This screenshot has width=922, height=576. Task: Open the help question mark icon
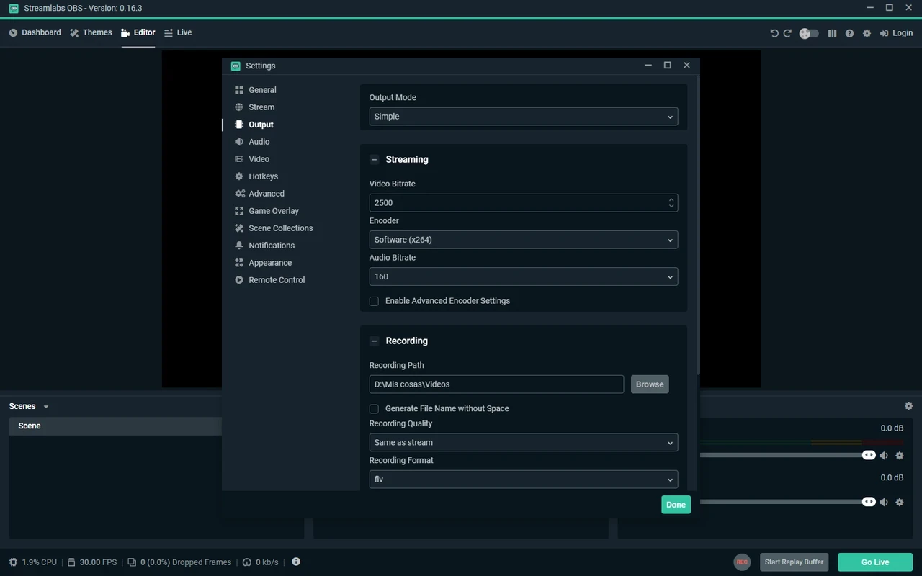point(849,33)
